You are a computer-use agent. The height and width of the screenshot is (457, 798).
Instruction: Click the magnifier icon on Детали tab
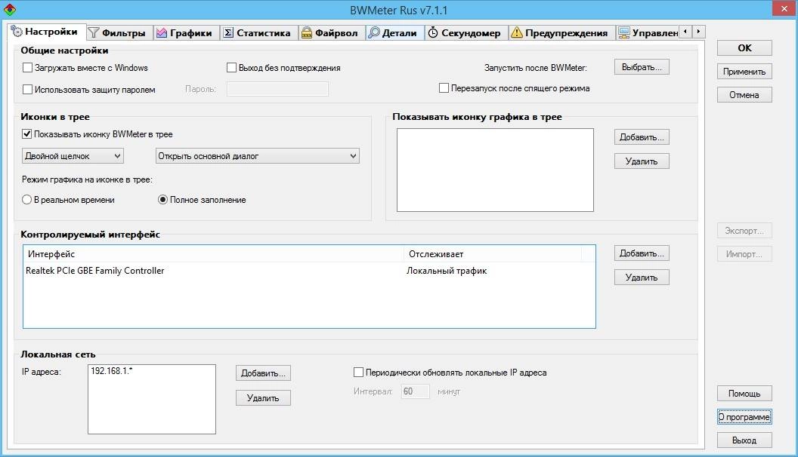(374, 33)
